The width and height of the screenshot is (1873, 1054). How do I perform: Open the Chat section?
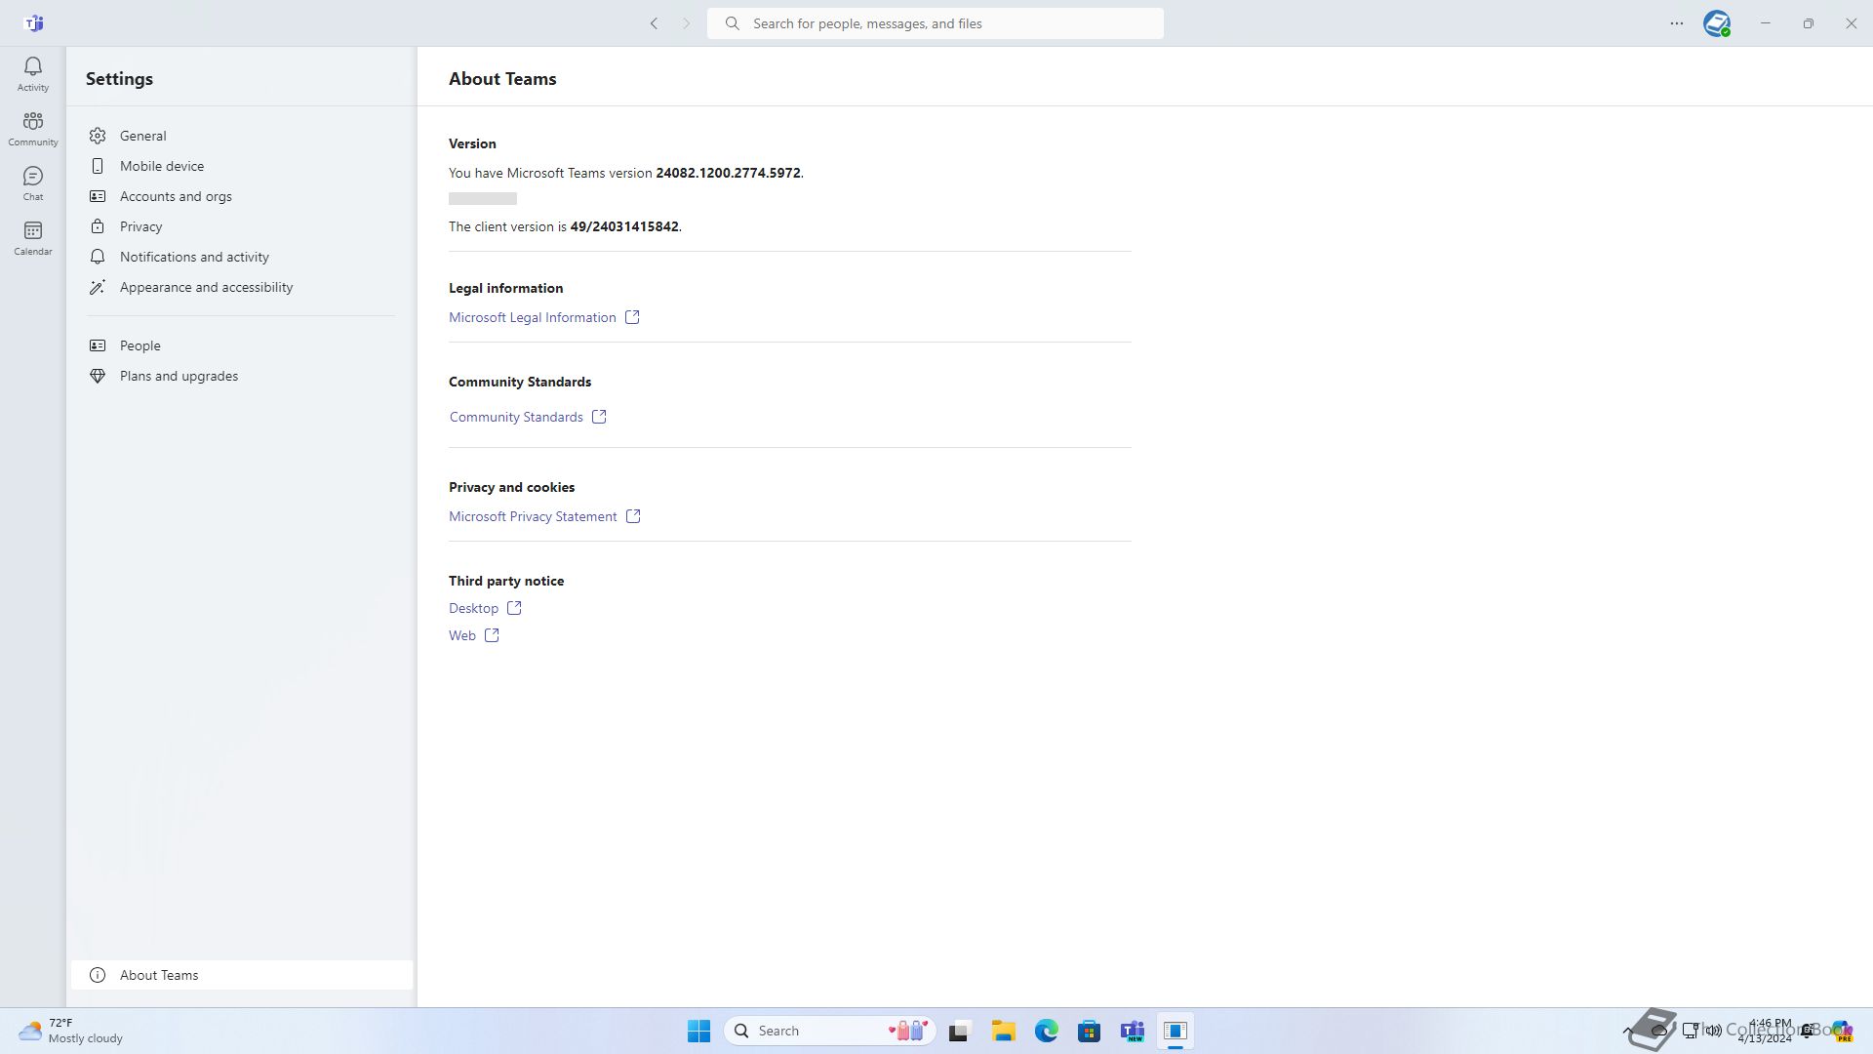33,182
